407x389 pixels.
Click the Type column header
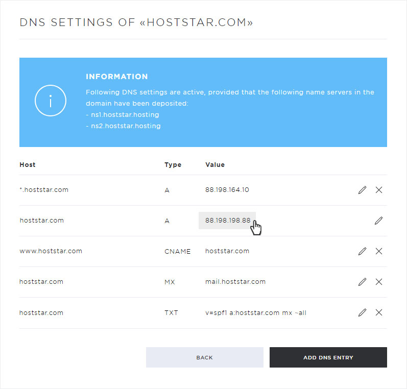point(173,165)
